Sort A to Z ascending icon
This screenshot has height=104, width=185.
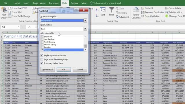coord(97,10)
